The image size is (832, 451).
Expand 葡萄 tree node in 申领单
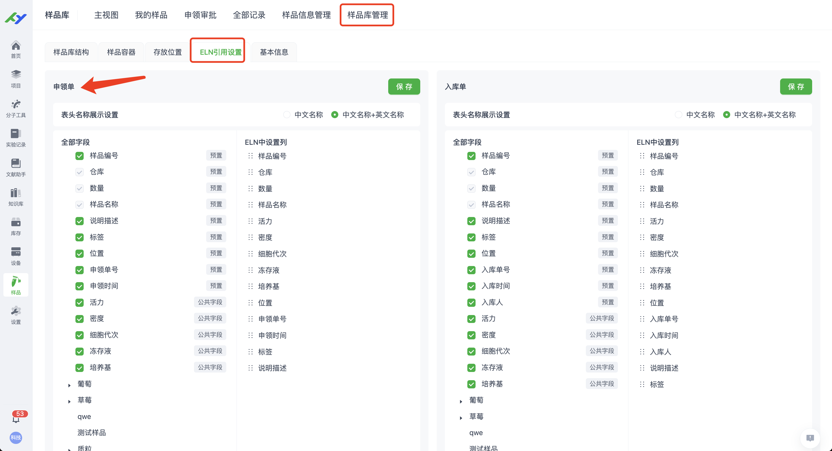69,385
